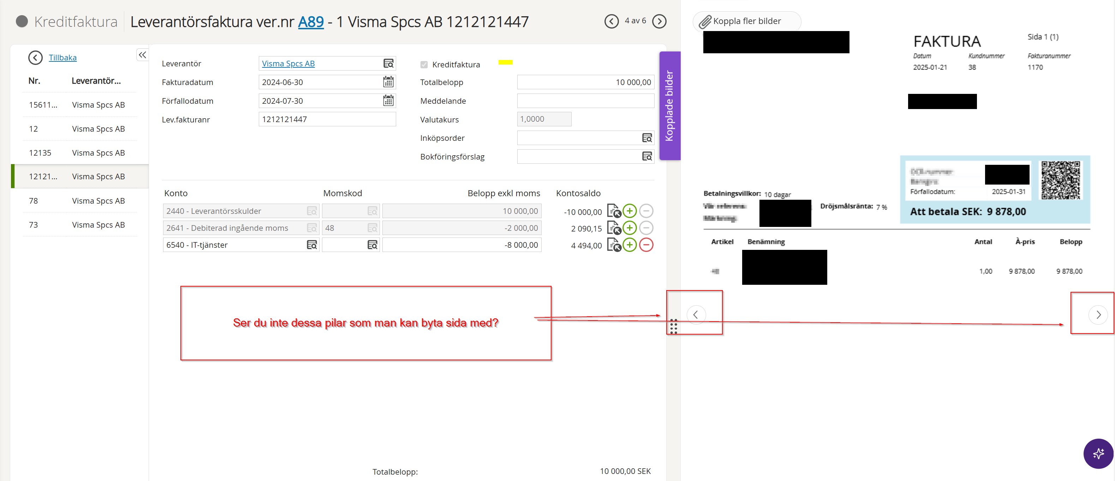Open account lookup for 2641 - Debiterad ingående moms
The width and height of the screenshot is (1115, 481).
click(x=312, y=228)
